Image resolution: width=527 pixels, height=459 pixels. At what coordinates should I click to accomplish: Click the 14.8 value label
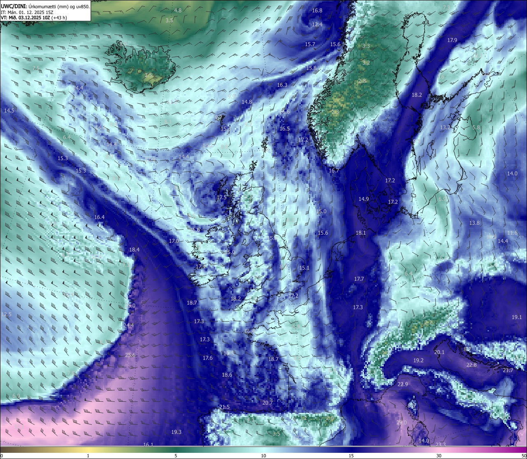pyautogui.click(x=247, y=102)
